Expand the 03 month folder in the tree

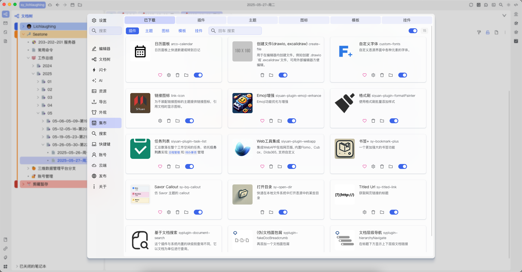tap(38, 97)
